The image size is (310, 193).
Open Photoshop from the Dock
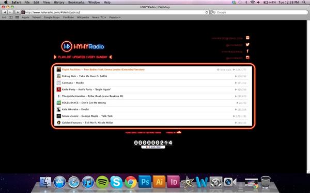pos(145,182)
